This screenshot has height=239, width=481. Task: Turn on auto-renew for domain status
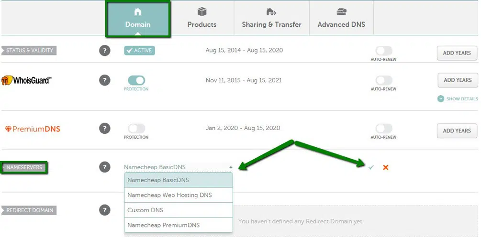(x=383, y=51)
